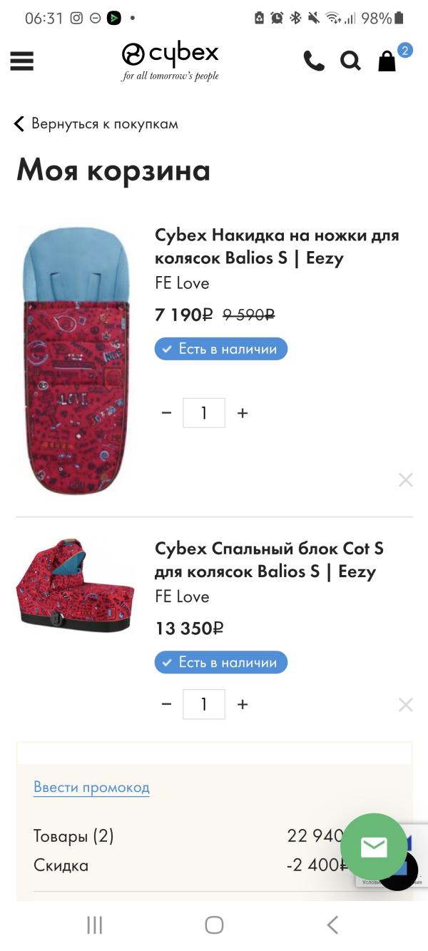Go back via Вернуться к покупкам
Image resolution: width=428 pixels, height=951 pixels.
96,123
